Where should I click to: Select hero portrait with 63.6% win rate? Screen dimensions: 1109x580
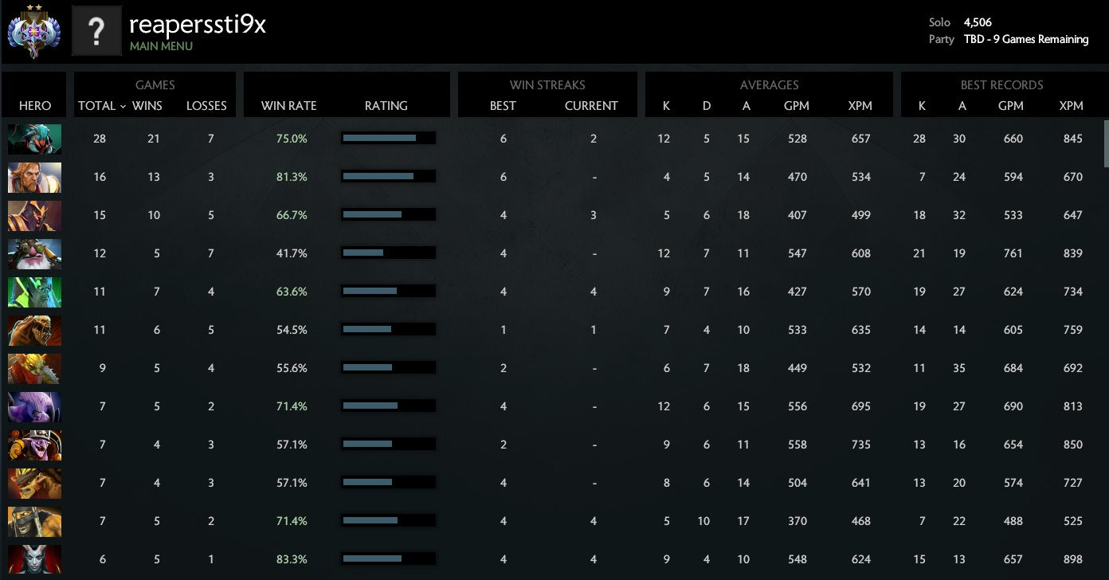(34, 292)
